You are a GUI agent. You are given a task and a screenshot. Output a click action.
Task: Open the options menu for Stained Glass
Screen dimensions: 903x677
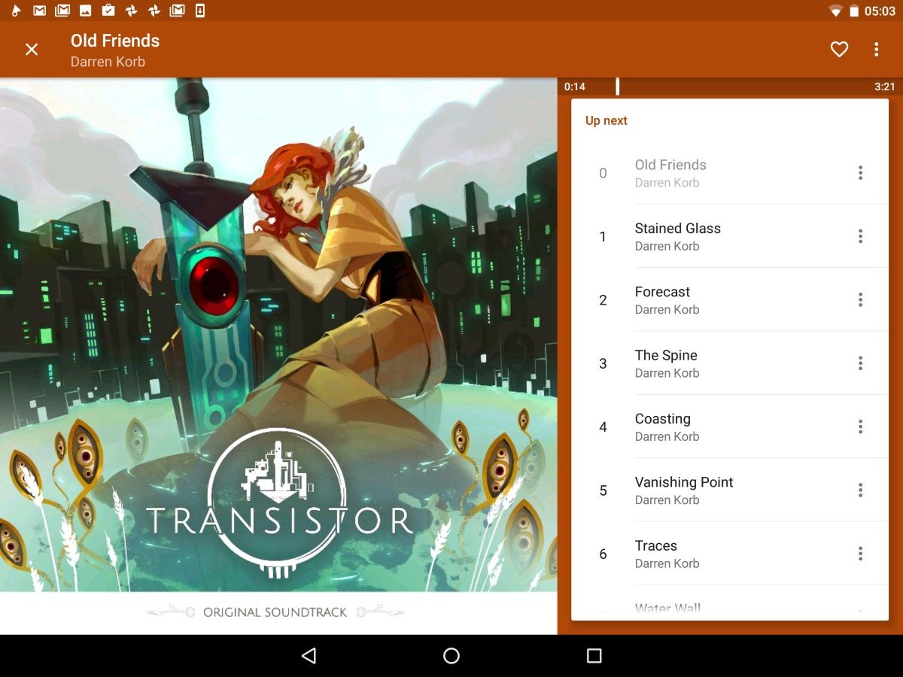[860, 236]
